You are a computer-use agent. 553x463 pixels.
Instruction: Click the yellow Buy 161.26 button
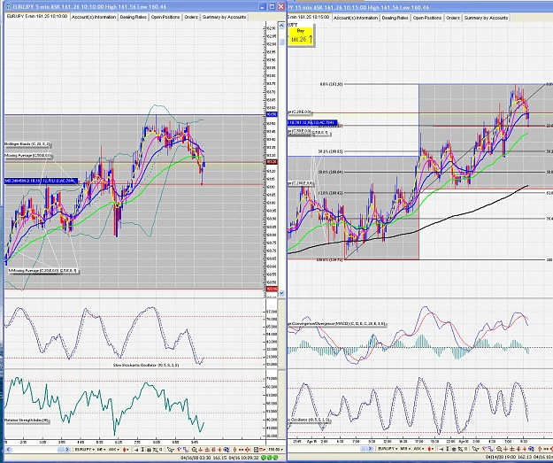(301, 36)
